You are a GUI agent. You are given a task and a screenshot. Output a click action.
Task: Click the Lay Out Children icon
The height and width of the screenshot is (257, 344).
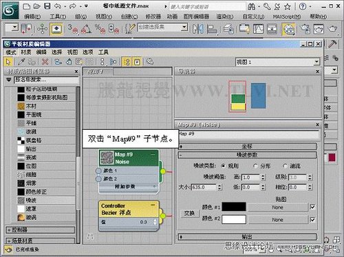(114, 62)
